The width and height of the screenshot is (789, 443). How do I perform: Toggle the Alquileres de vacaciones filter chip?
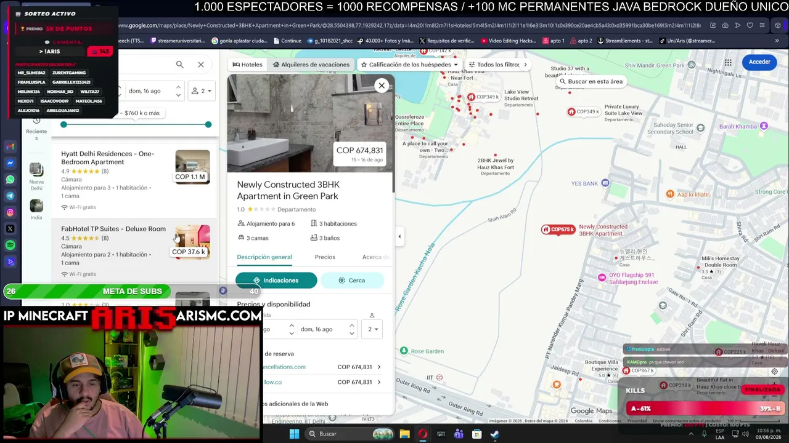(311, 65)
